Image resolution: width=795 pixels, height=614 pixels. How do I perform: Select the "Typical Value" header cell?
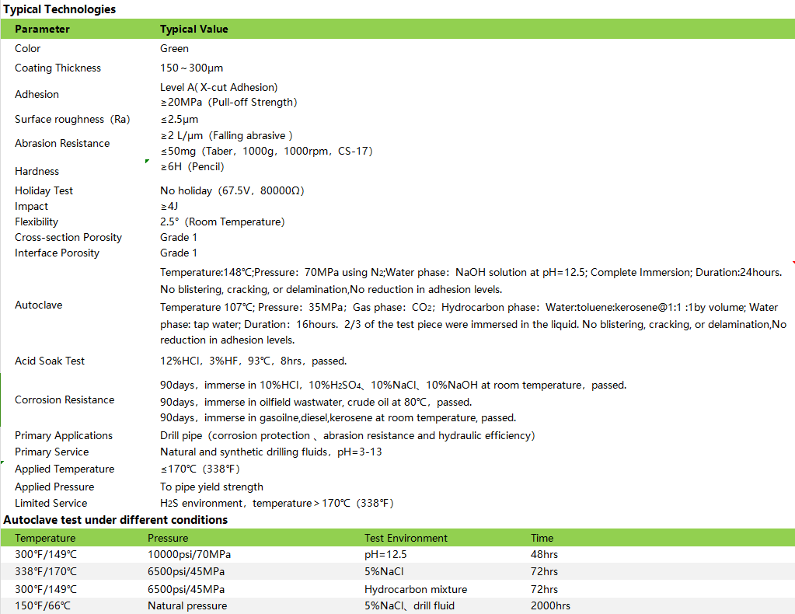pyautogui.click(x=194, y=30)
